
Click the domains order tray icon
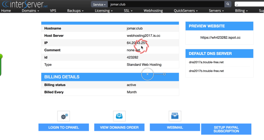[x=119, y=116]
